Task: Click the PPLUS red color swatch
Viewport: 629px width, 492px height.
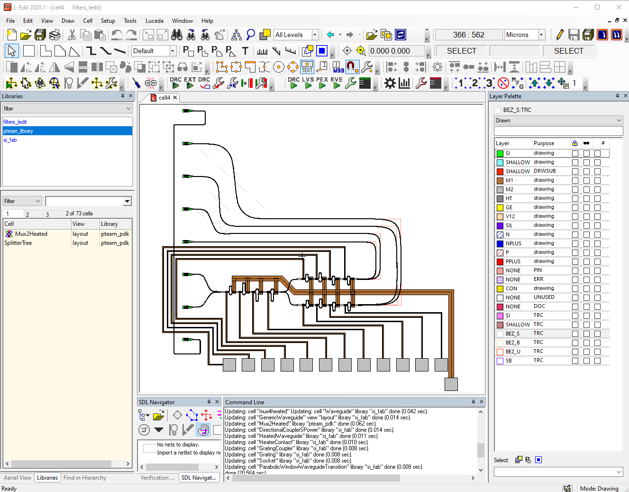Action: [x=500, y=261]
